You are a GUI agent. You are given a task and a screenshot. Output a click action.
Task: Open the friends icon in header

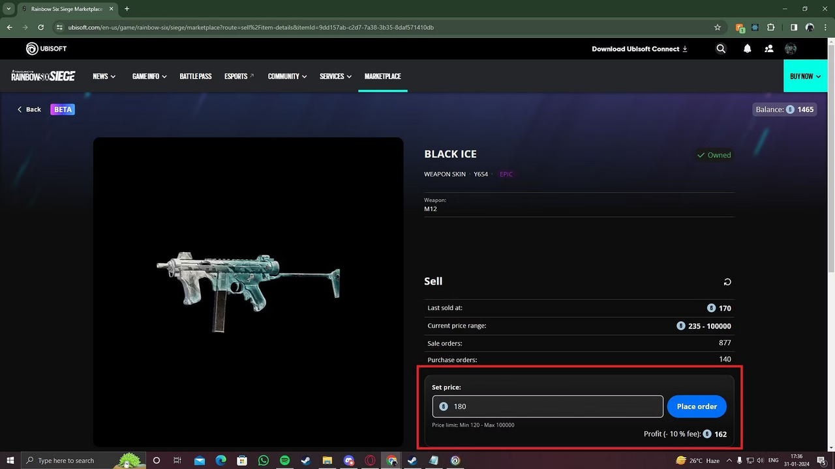coord(768,49)
